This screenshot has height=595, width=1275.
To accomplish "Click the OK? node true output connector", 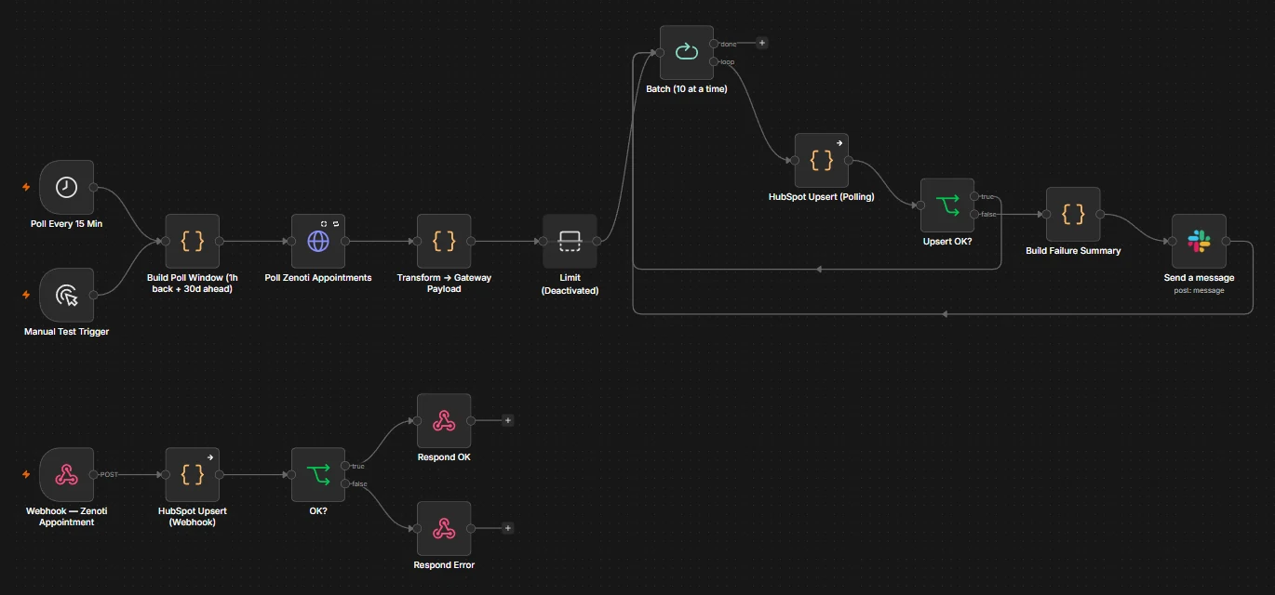I will pyautogui.click(x=346, y=466).
